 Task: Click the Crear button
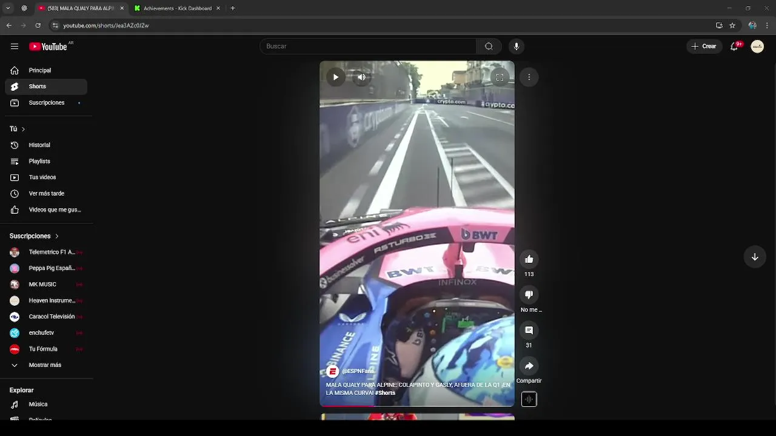(703, 47)
